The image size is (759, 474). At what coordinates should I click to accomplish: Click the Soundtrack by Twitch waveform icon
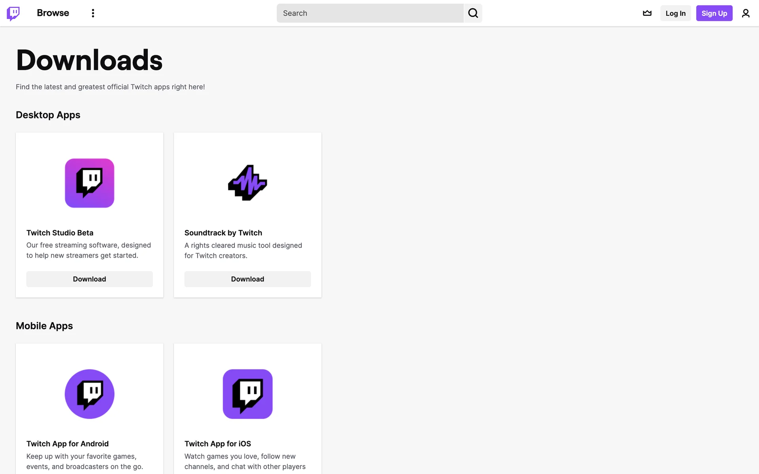click(247, 183)
